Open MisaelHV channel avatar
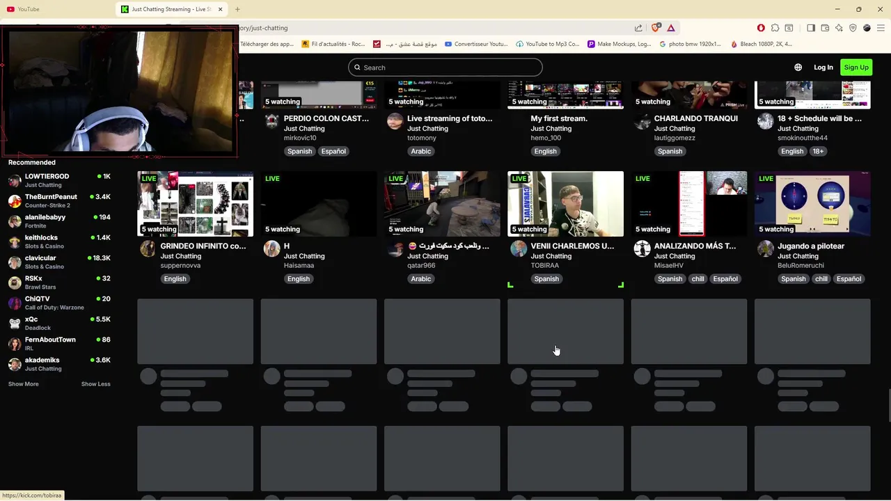Image resolution: width=891 pixels, height=501 pixels. [x=642, y=248]
